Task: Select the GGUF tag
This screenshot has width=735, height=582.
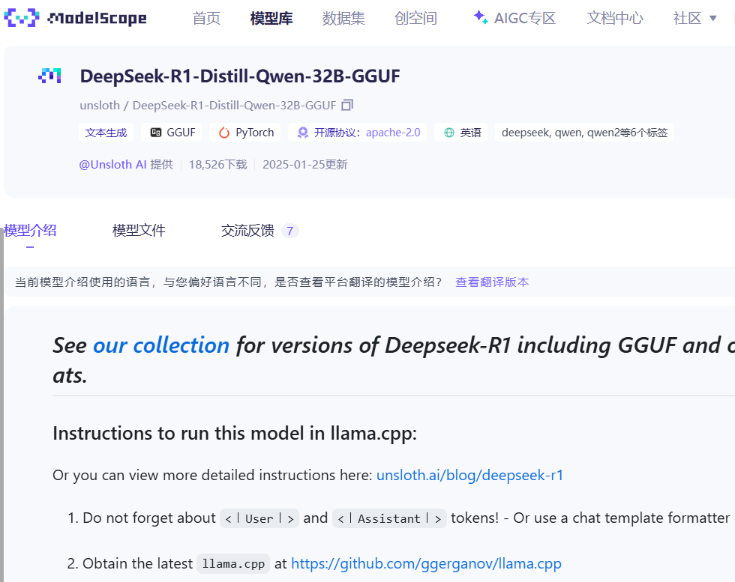Action: pyautogui.click(x=172, y=133)
